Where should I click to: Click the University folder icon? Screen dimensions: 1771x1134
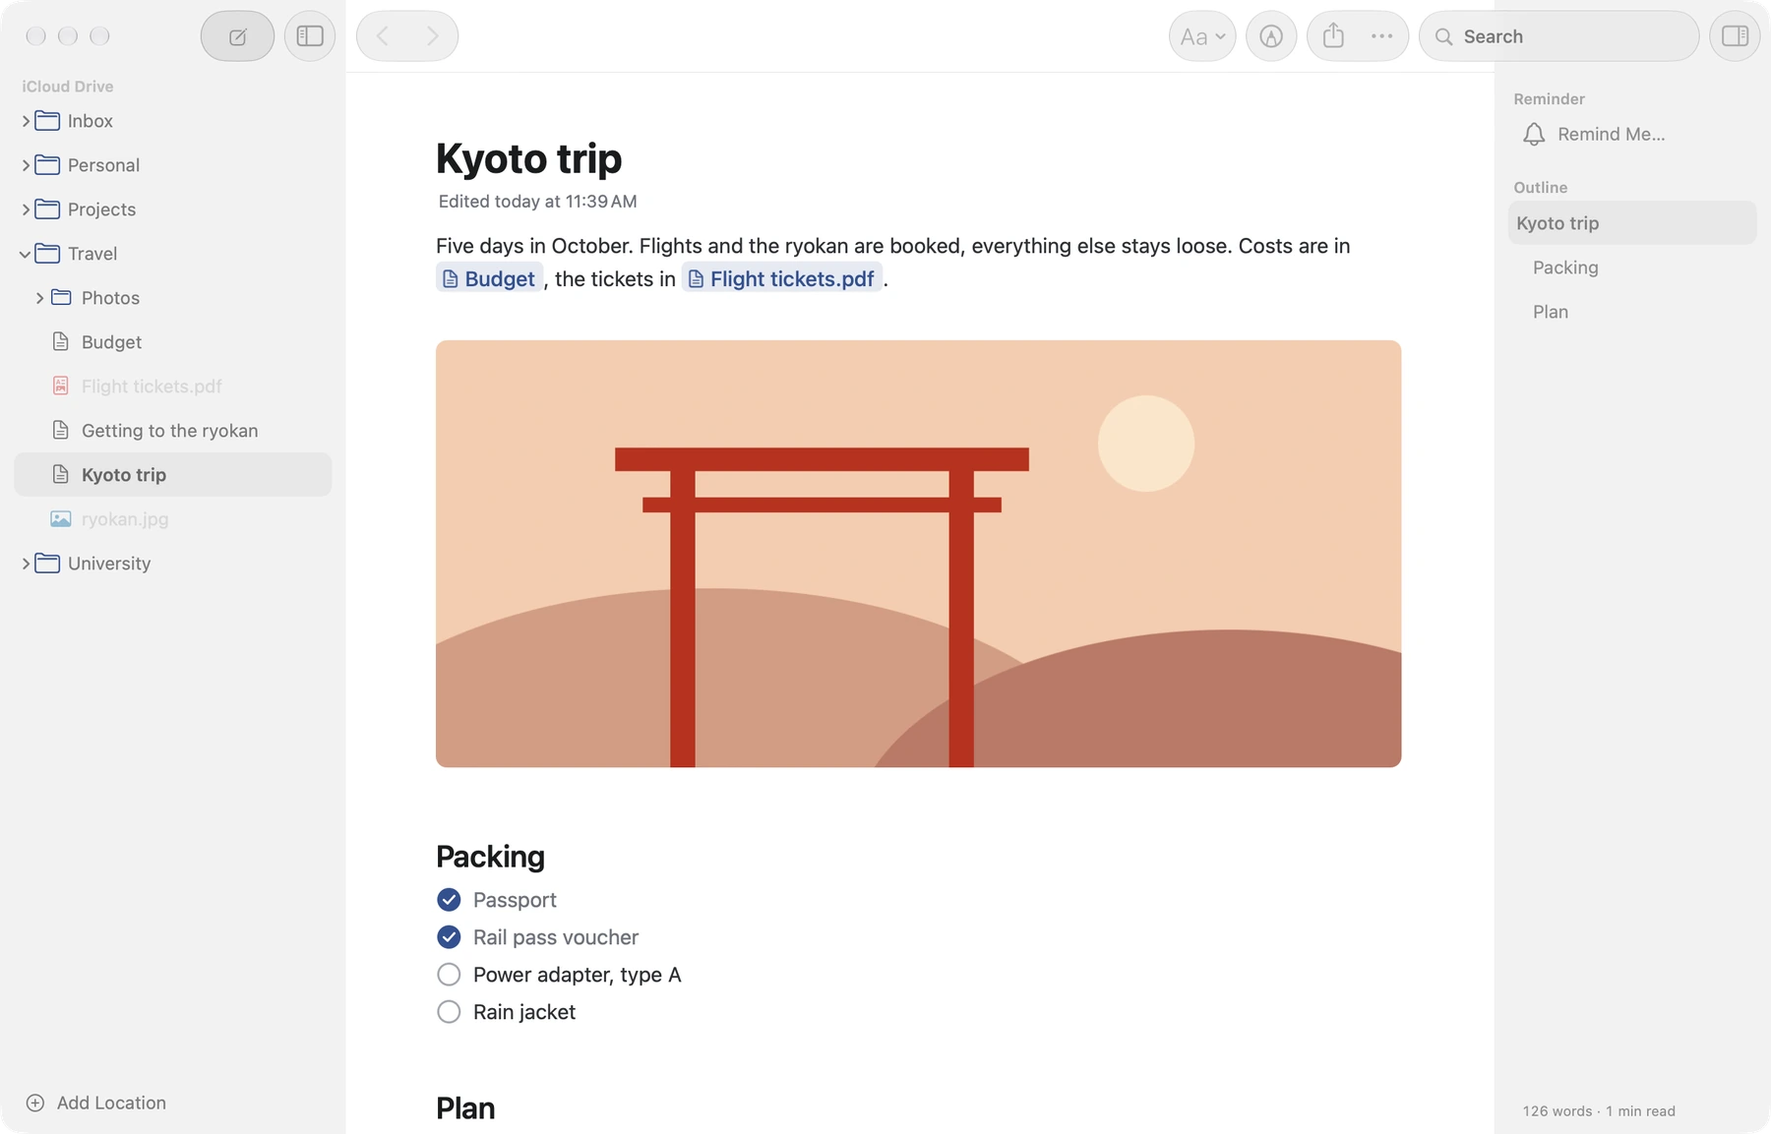click(47, 564)
